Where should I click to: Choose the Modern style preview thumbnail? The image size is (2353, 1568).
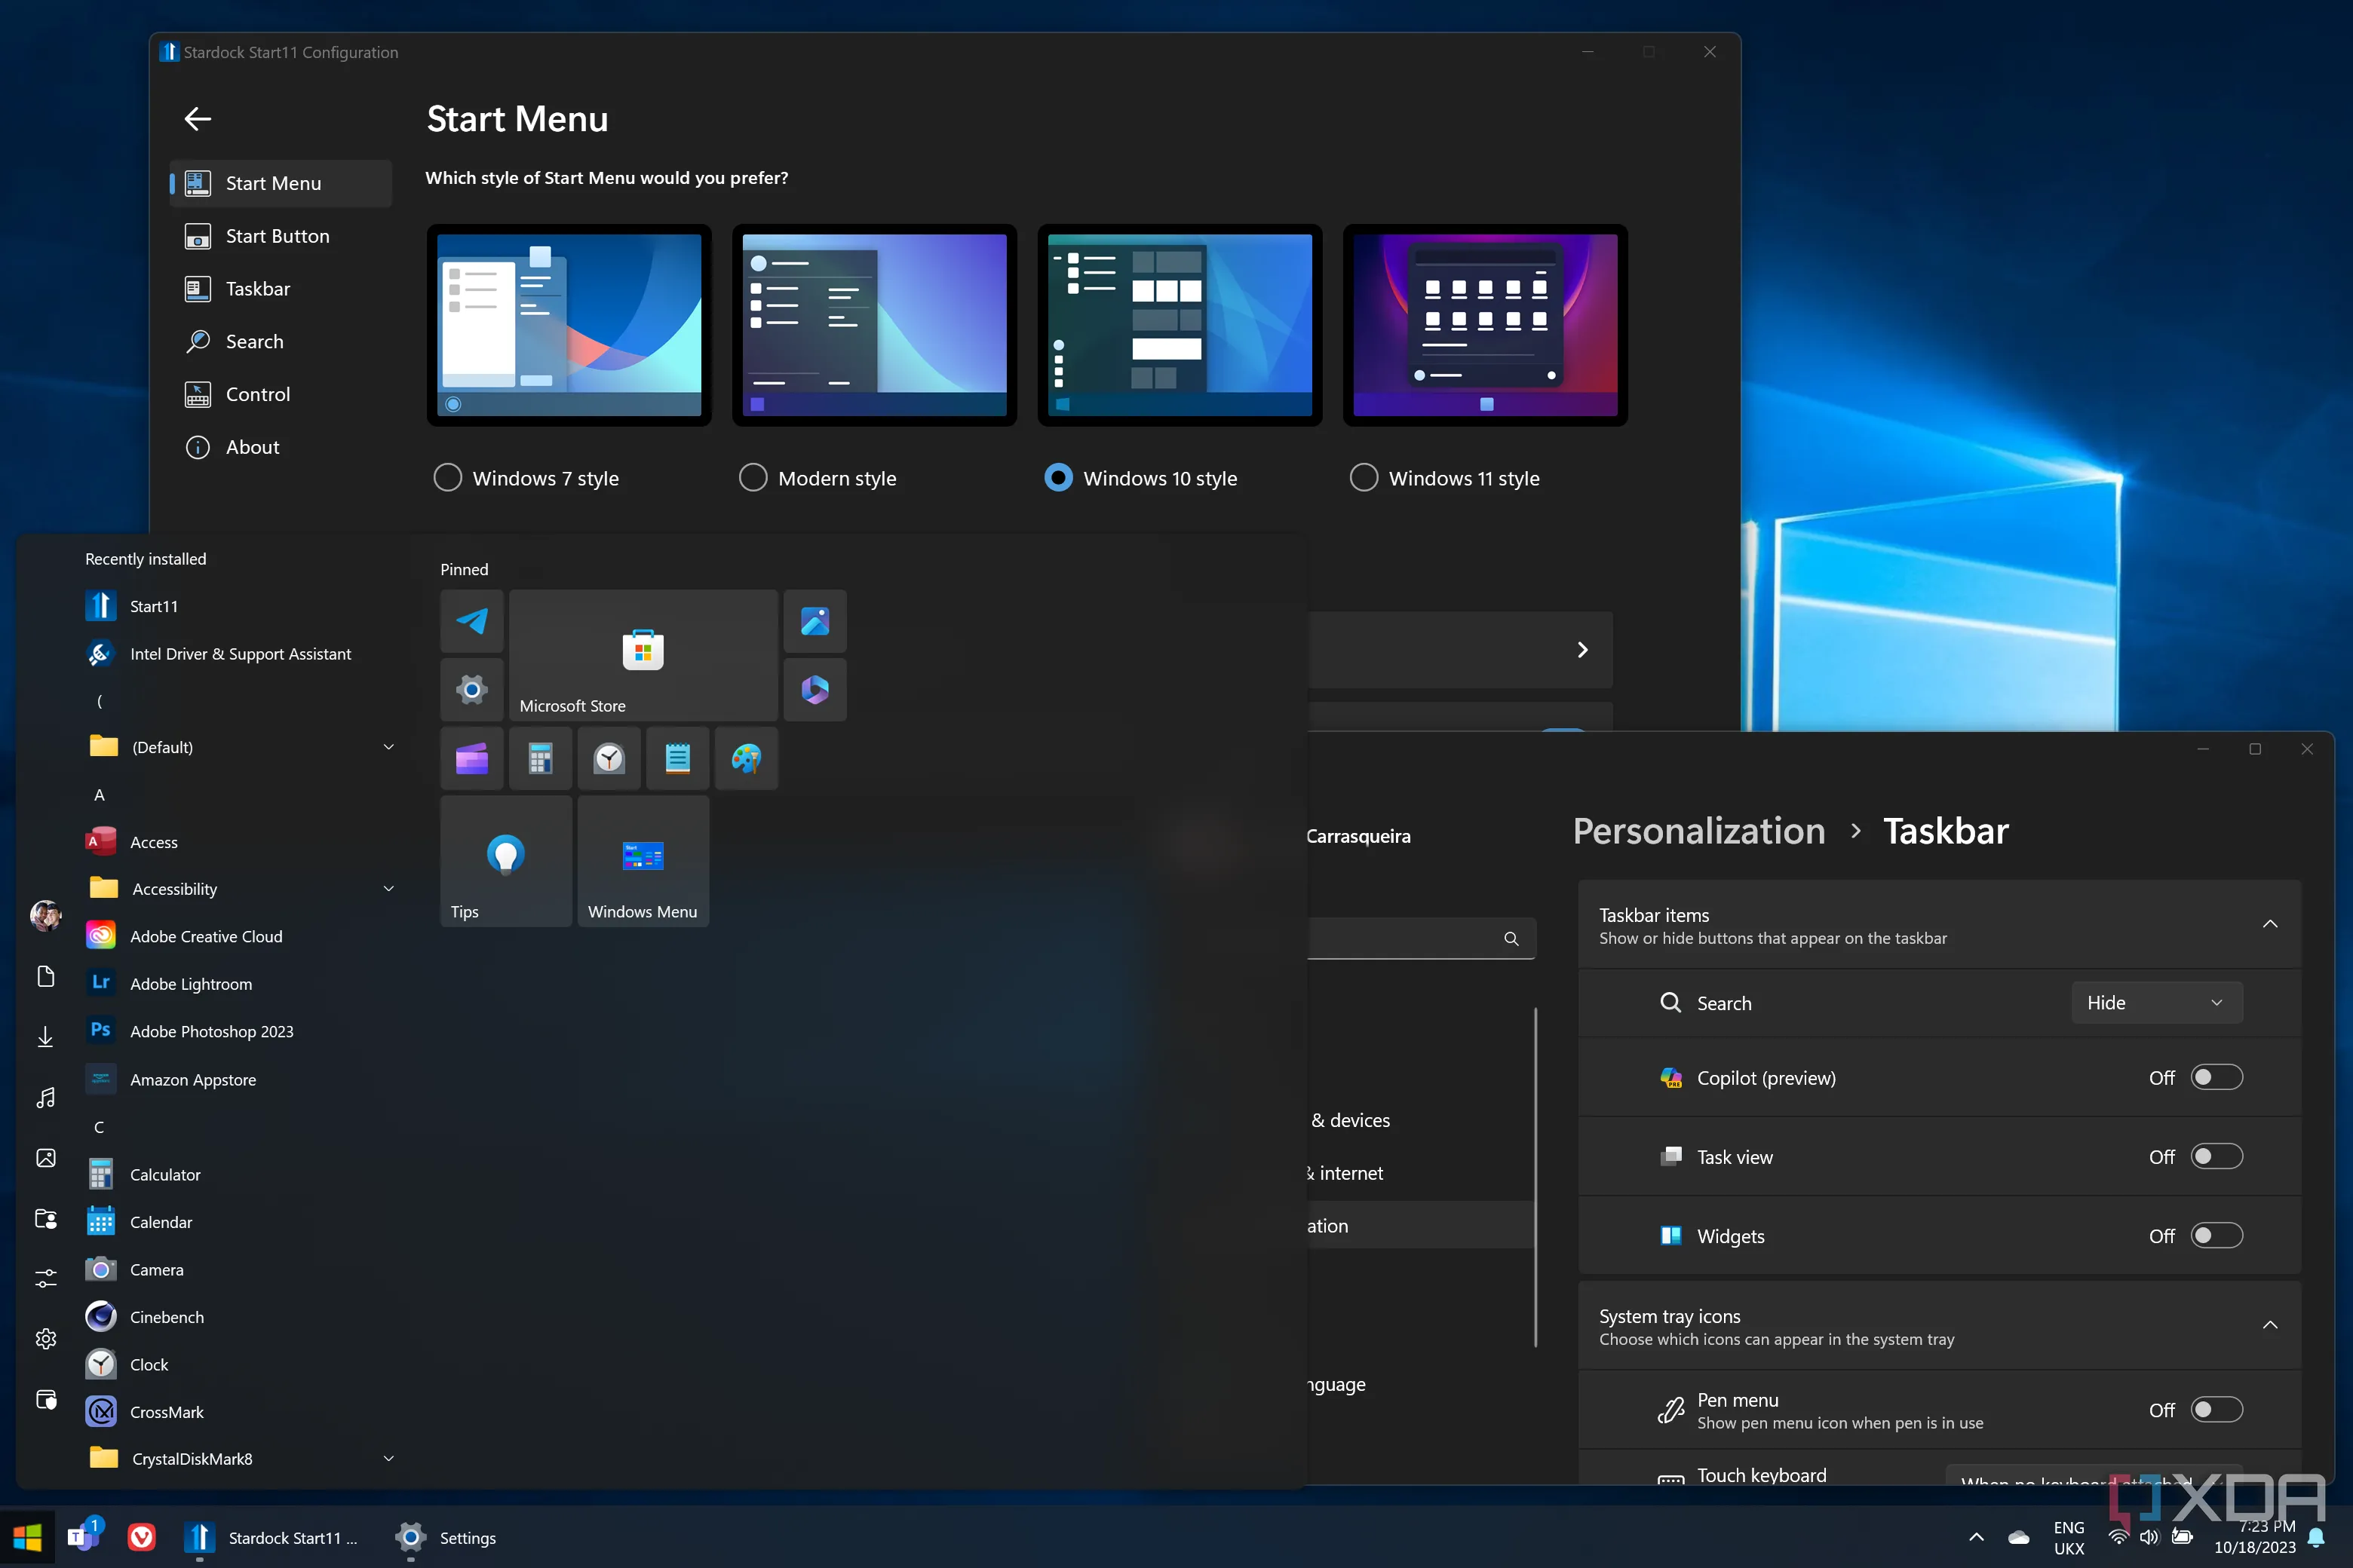click(873, 325)
